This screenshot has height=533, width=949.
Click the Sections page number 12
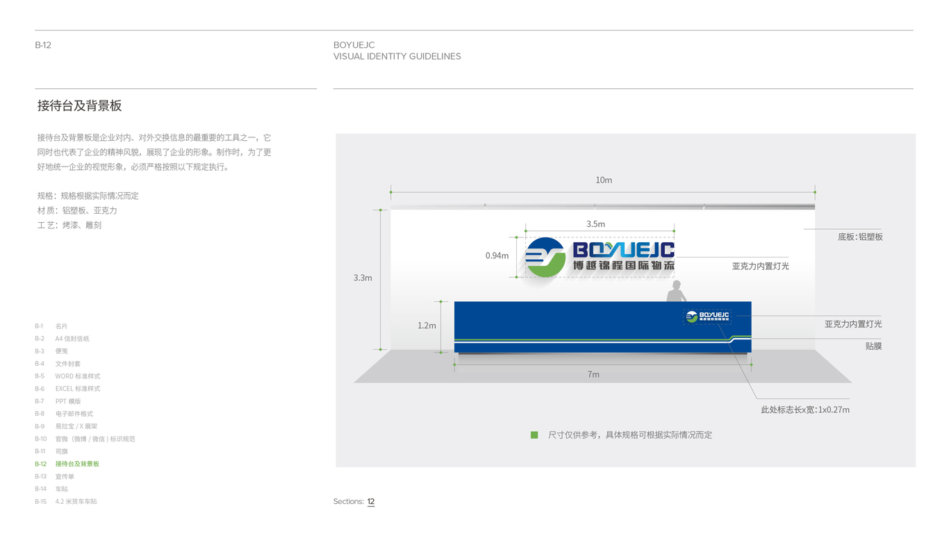click(x=371, y=501)
